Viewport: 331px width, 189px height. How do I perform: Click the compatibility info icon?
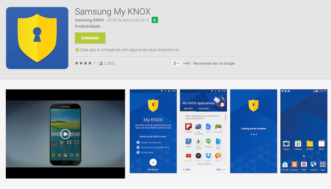77,50
